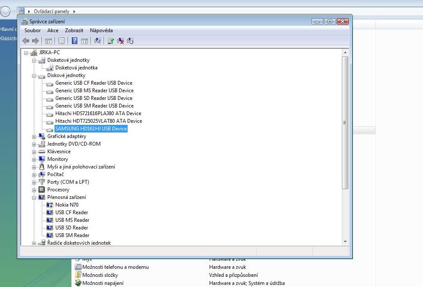423x287 pixels.
Task: Select Hitachi HDT725025VLAT80 ATA Device
Action: coord(99,121)
